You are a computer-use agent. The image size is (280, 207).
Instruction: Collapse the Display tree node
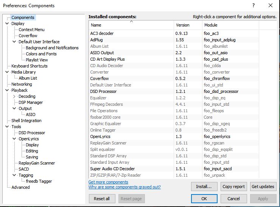[x=7, y=24]
